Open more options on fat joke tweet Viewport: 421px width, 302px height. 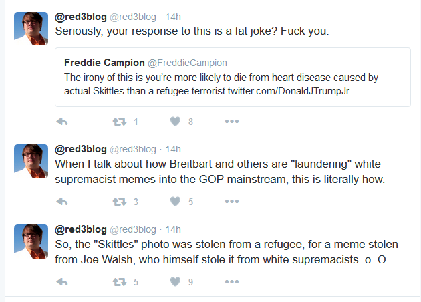(232, 122)
